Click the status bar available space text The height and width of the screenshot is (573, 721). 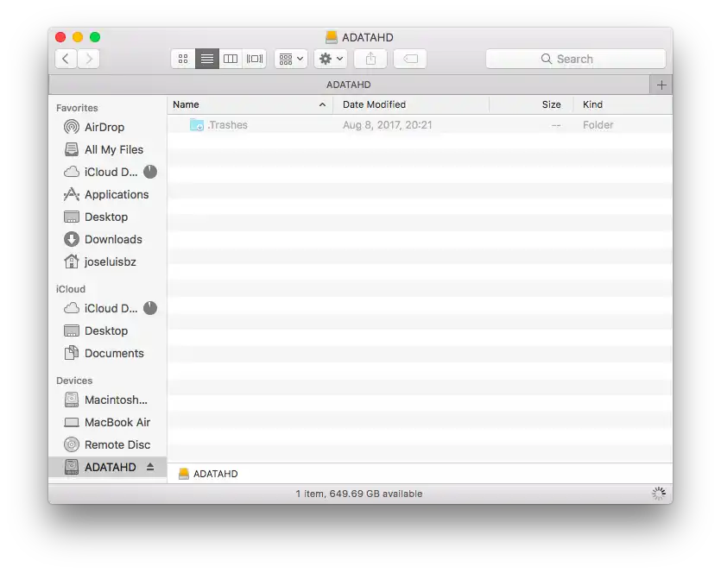click(x=358, y=494)
